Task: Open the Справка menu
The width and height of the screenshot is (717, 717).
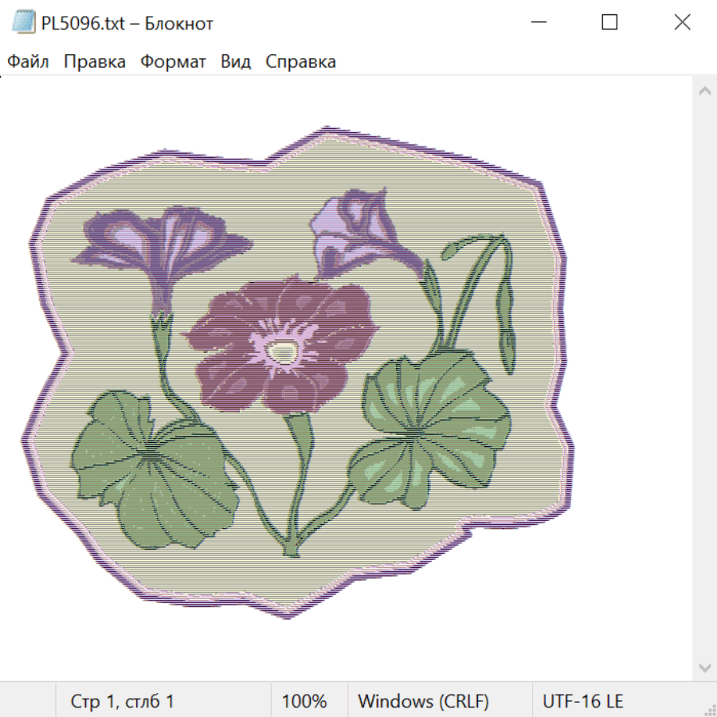Action: click(x=300, y=62)
